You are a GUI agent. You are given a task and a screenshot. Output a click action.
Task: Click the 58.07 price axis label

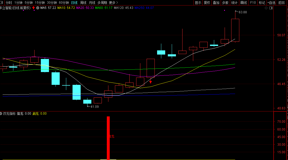281,35
